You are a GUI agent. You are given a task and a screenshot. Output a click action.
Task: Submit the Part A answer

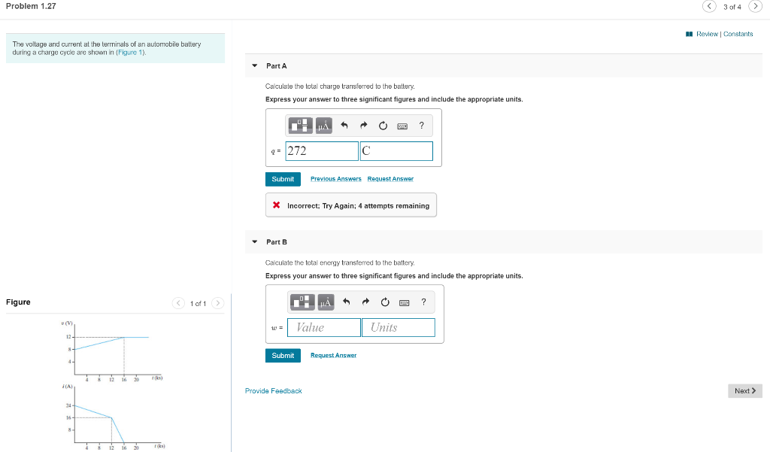[283, 179]
